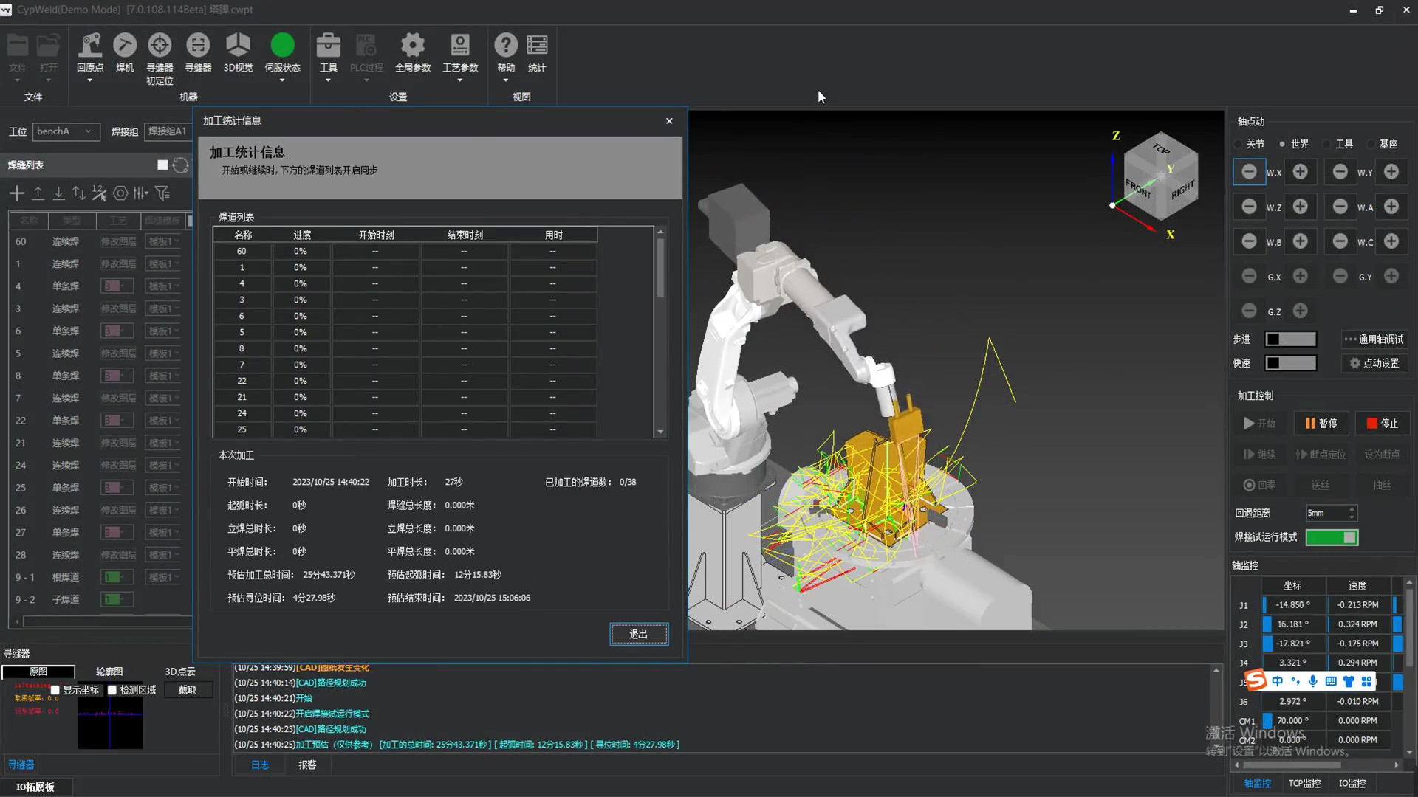Click the renumber-by-click seam icon
The width and height of the screenshot is (1418, 797).
tap(100, 193)
